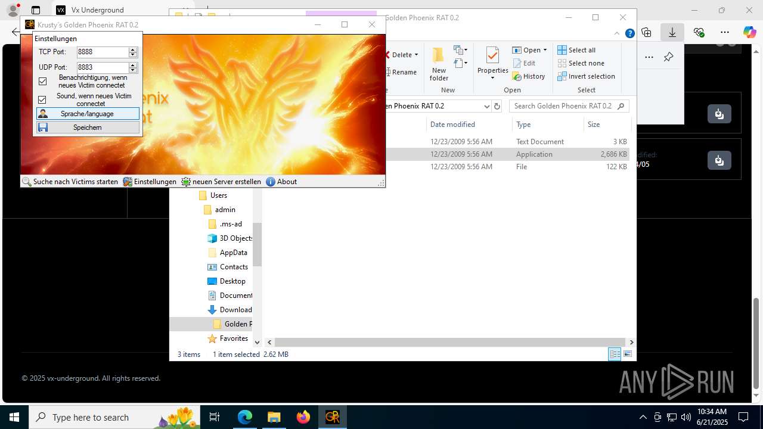Open browser Settings and more menu
This screenshot has height=429, width=763.
click(x=725, y=32)
